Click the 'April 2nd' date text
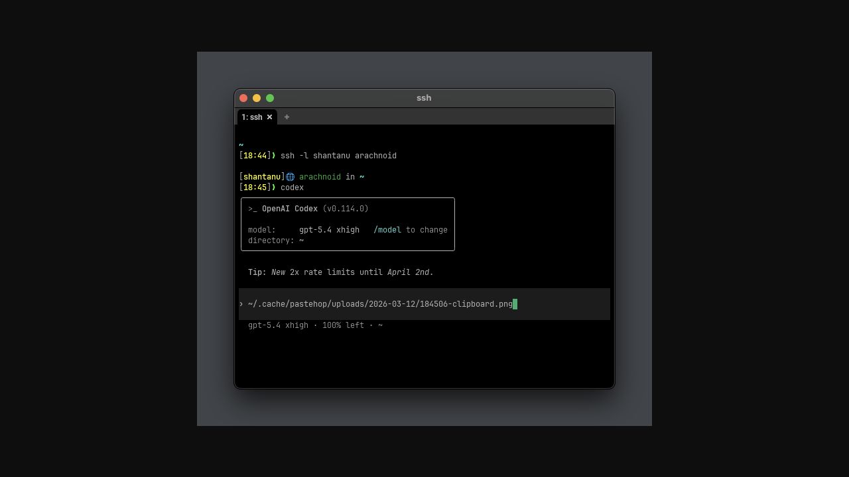 click(x=408, y=272)
